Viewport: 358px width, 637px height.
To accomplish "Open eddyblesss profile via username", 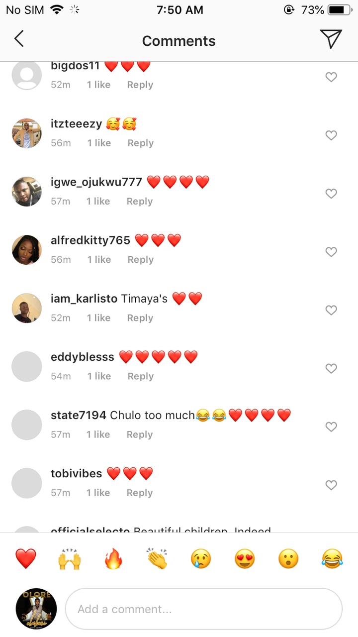I will coord(83,357).
